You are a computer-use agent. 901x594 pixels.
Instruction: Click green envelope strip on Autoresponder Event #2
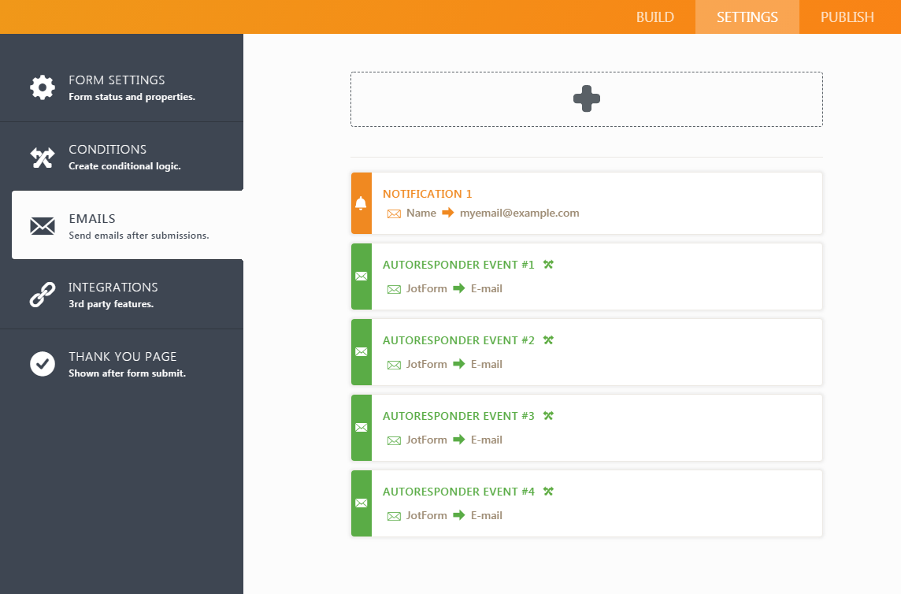361,352
